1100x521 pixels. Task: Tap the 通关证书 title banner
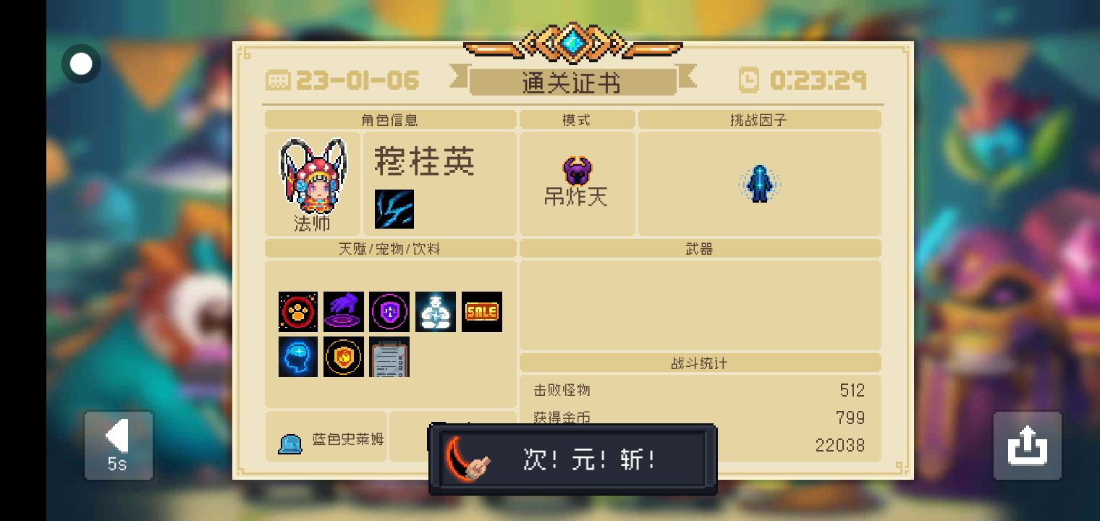[x=572, y=82]
